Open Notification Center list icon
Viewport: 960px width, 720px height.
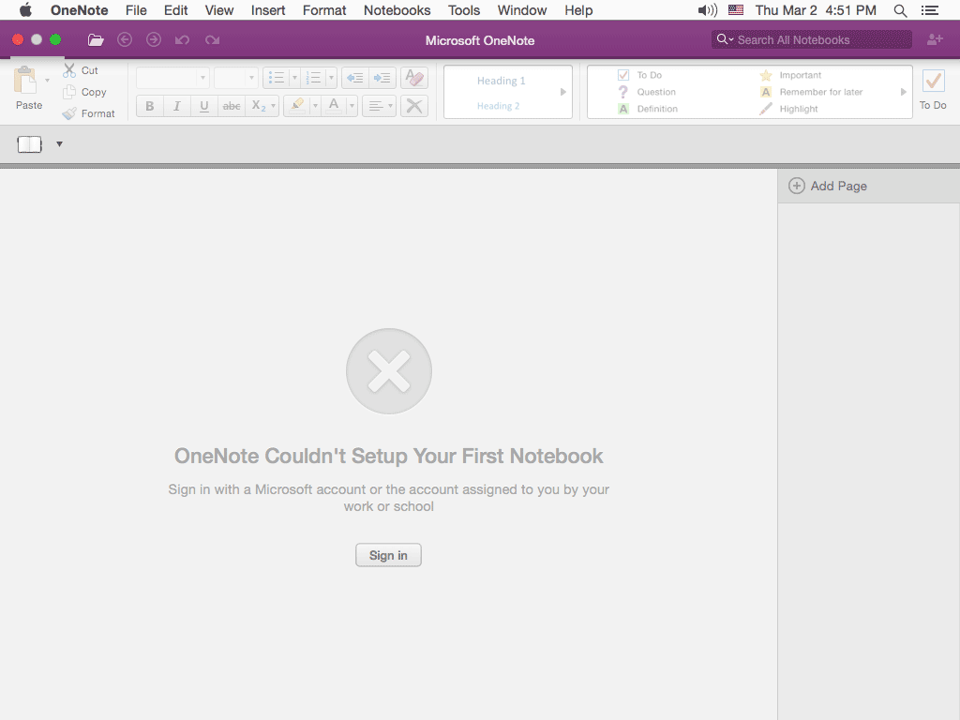(930, 10)
